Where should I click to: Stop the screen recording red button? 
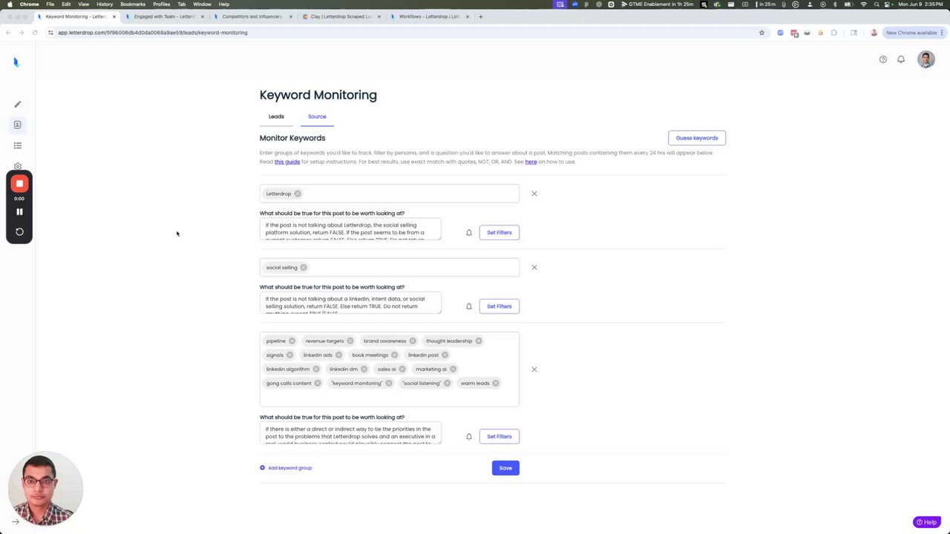click(x=19, y=183)
